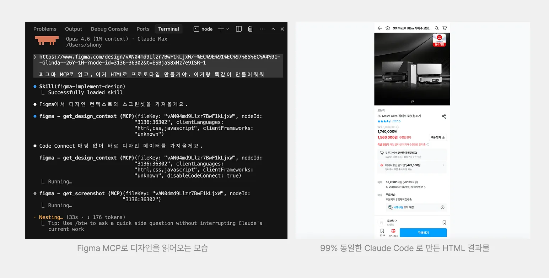549x278 pixels.
Task: Select the Korean prompt text about Figma MCP
Action: point(151,74)
